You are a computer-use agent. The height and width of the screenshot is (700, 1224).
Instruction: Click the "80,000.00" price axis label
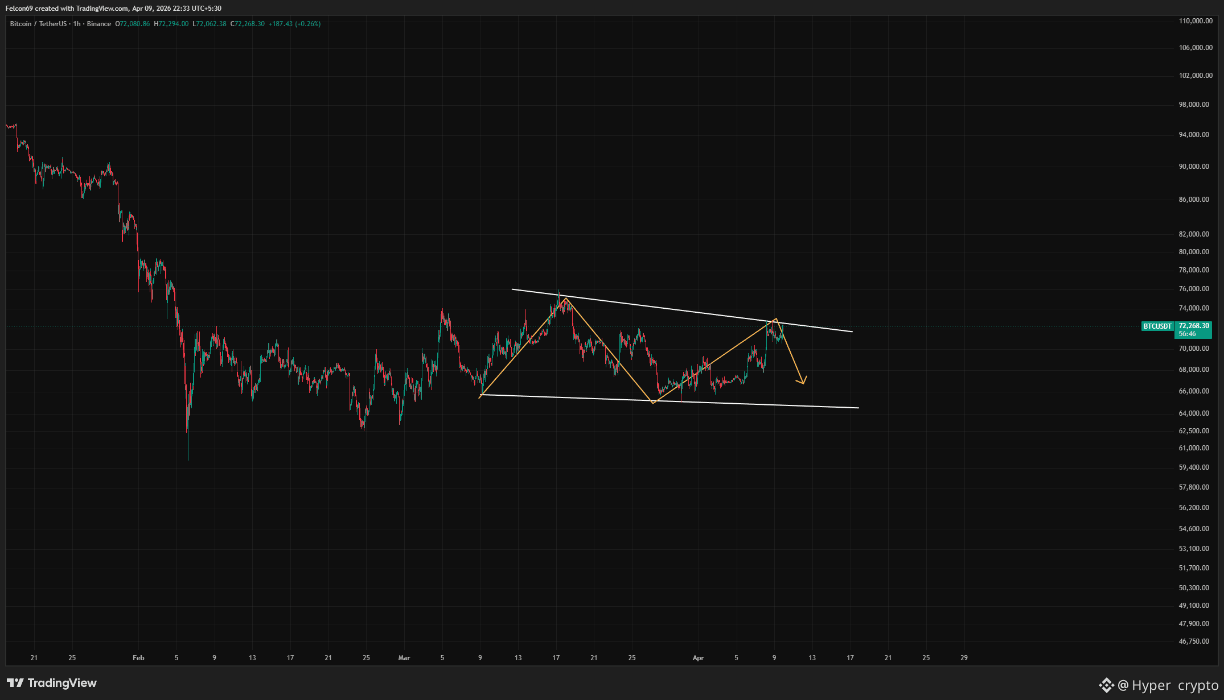(x=1194, y=252)
